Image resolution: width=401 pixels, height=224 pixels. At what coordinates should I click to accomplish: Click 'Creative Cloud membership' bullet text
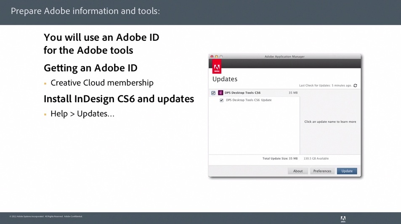point(102,83)
